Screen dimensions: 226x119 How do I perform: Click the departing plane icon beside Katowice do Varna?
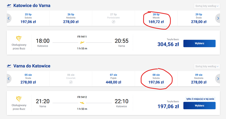tap(9, 6)
